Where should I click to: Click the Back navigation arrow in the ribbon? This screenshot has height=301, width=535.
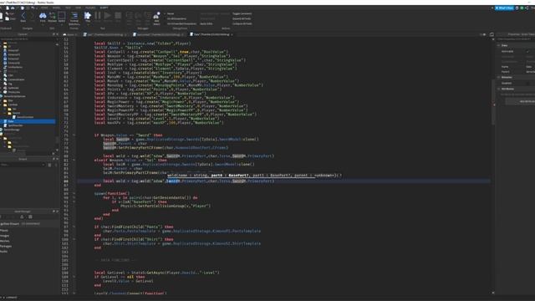coord(23,17)
